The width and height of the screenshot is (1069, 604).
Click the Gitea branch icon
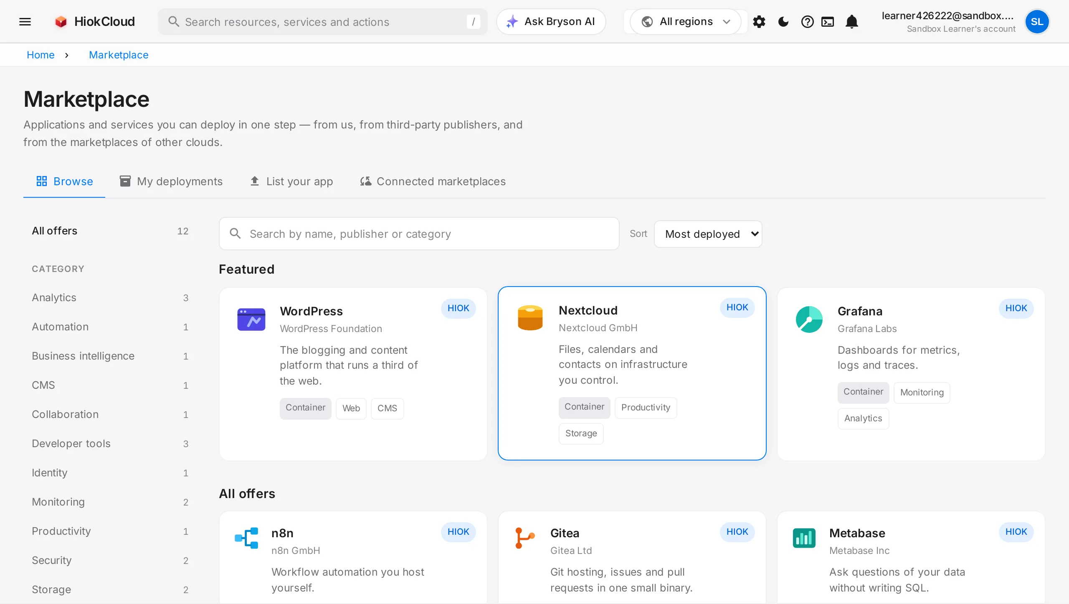pyautogui.click(x=524, y=538)
